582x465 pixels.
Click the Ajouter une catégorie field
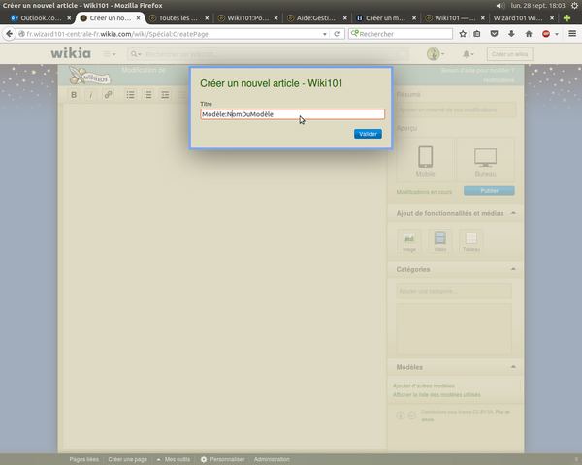coord(454,291)
